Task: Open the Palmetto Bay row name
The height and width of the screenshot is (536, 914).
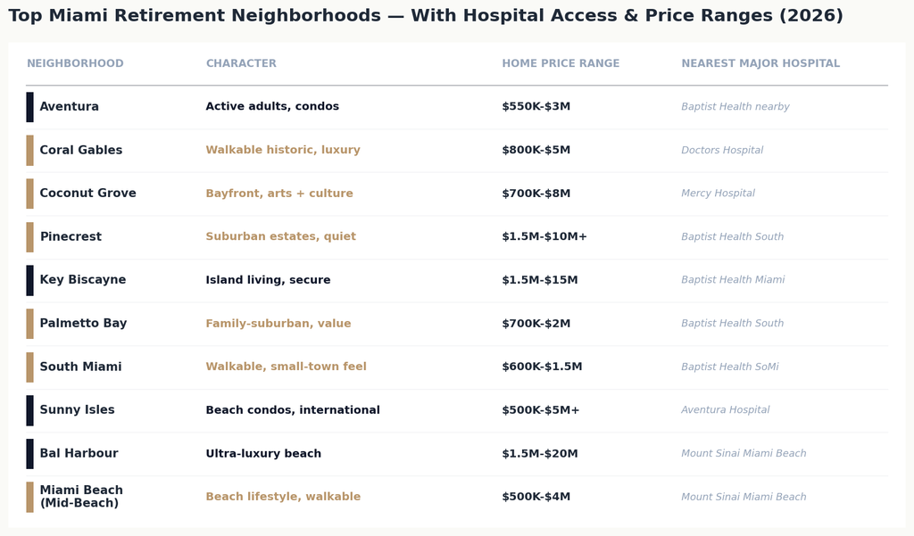Action: [83, 324]
